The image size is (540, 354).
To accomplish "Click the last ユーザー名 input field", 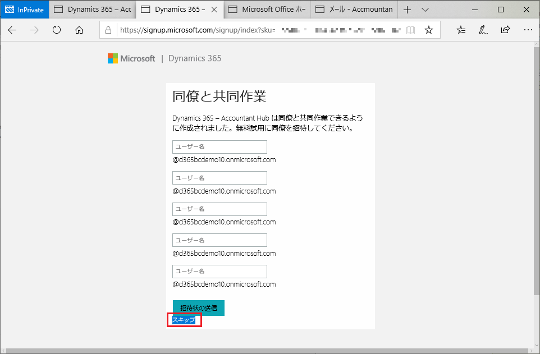I will (219, 272).
